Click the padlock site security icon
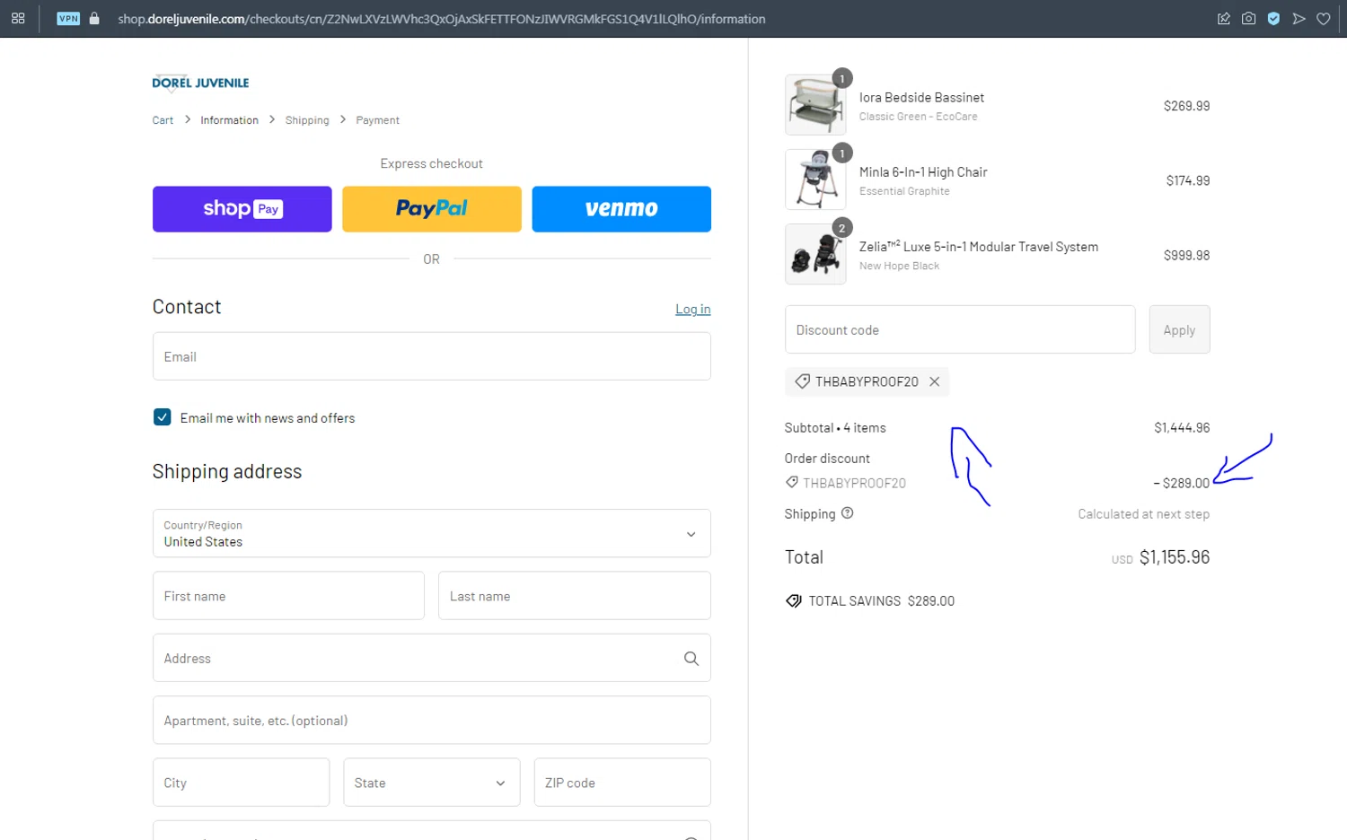The width and height of the screenshot is (1347, 840). [x=94, y=18]
